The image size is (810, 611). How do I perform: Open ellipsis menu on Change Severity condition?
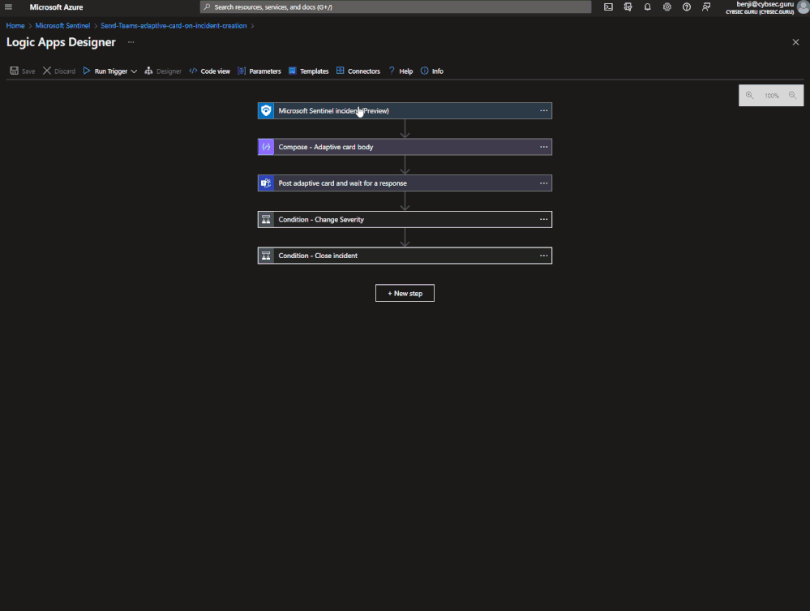click(544, 219)
